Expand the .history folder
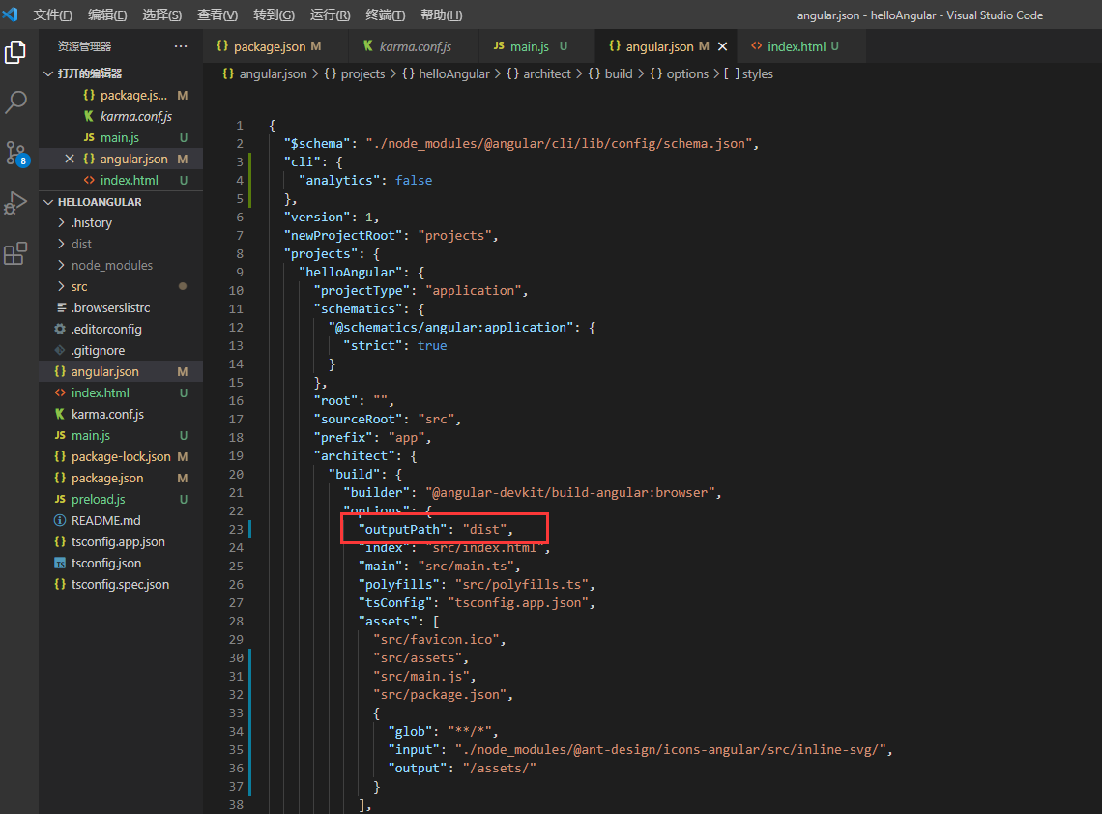This screenshot has height=814, width=1102. tap(121, 222)
